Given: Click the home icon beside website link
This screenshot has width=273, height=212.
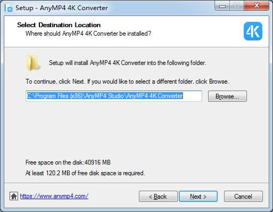Looking at the screenshot, I should tap(14, 196).
